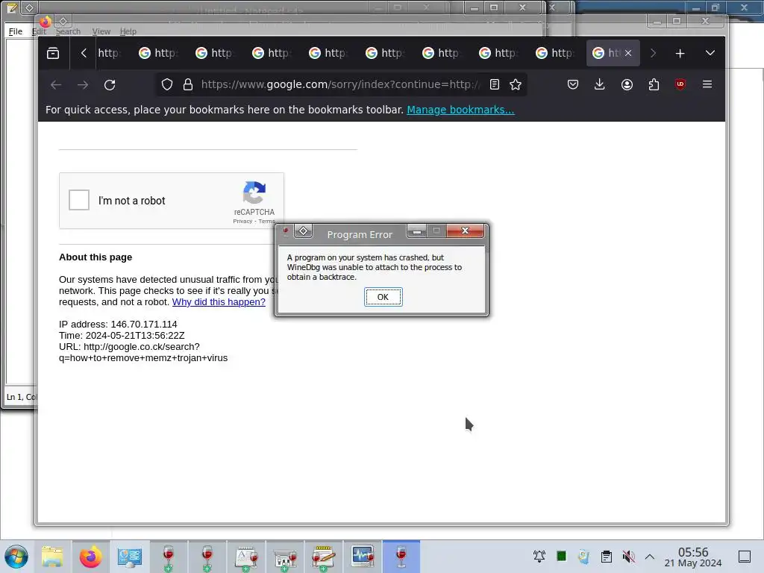Open Notepad Search menu
Image resolution: width=764 pixels, height=573 pixels.
68,31
